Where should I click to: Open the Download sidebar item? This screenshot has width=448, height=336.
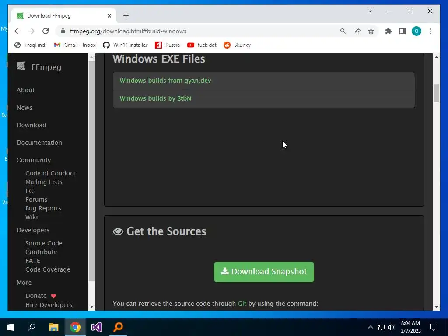coord(31,125)
